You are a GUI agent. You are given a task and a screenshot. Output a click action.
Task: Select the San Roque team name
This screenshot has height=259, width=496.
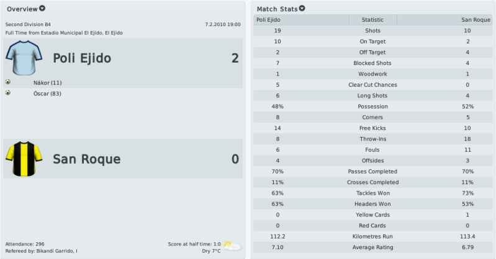point(87,159)
